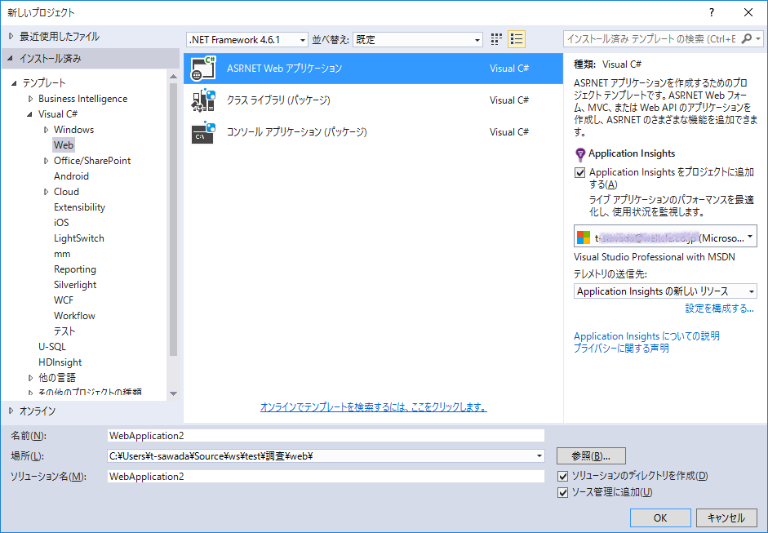Image resolution: width=768 pixels, height=533 pixels.
Task: Select iOS template category
Action: tap(61, 222)
